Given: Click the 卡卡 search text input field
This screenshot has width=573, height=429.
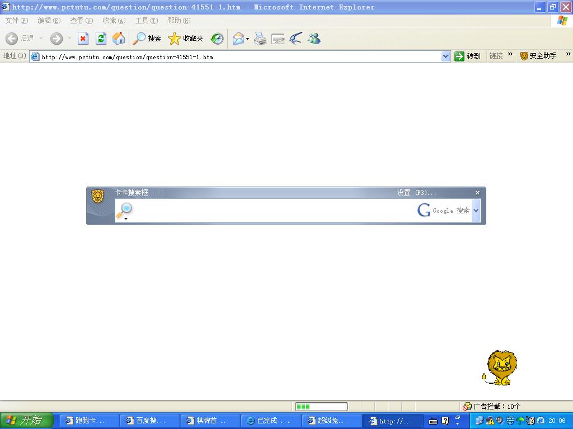Looking at the screenshot, I should (x=274, y=210).
